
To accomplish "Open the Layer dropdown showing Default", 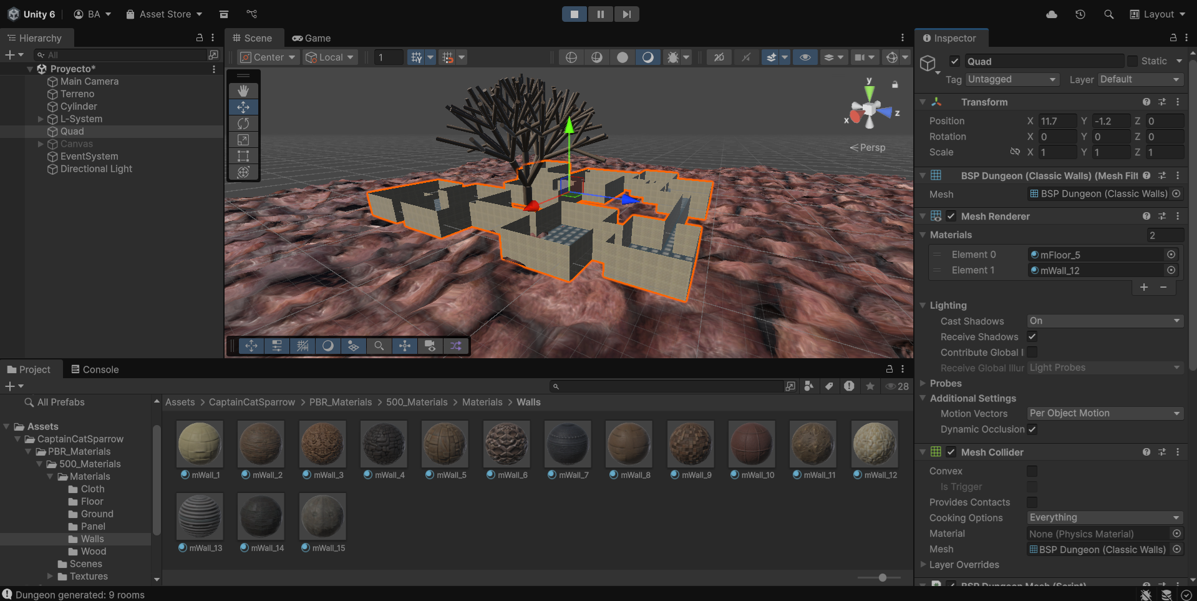I will (1140, 79).
